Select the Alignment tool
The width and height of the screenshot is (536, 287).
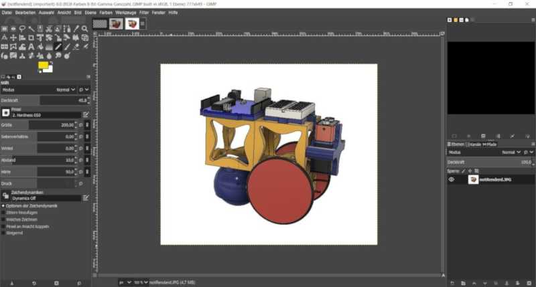(22, 37)
